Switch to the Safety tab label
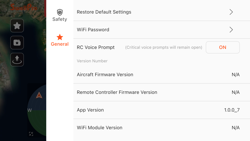This screenshot has width=250, height=141. click(x=60, y=19)
